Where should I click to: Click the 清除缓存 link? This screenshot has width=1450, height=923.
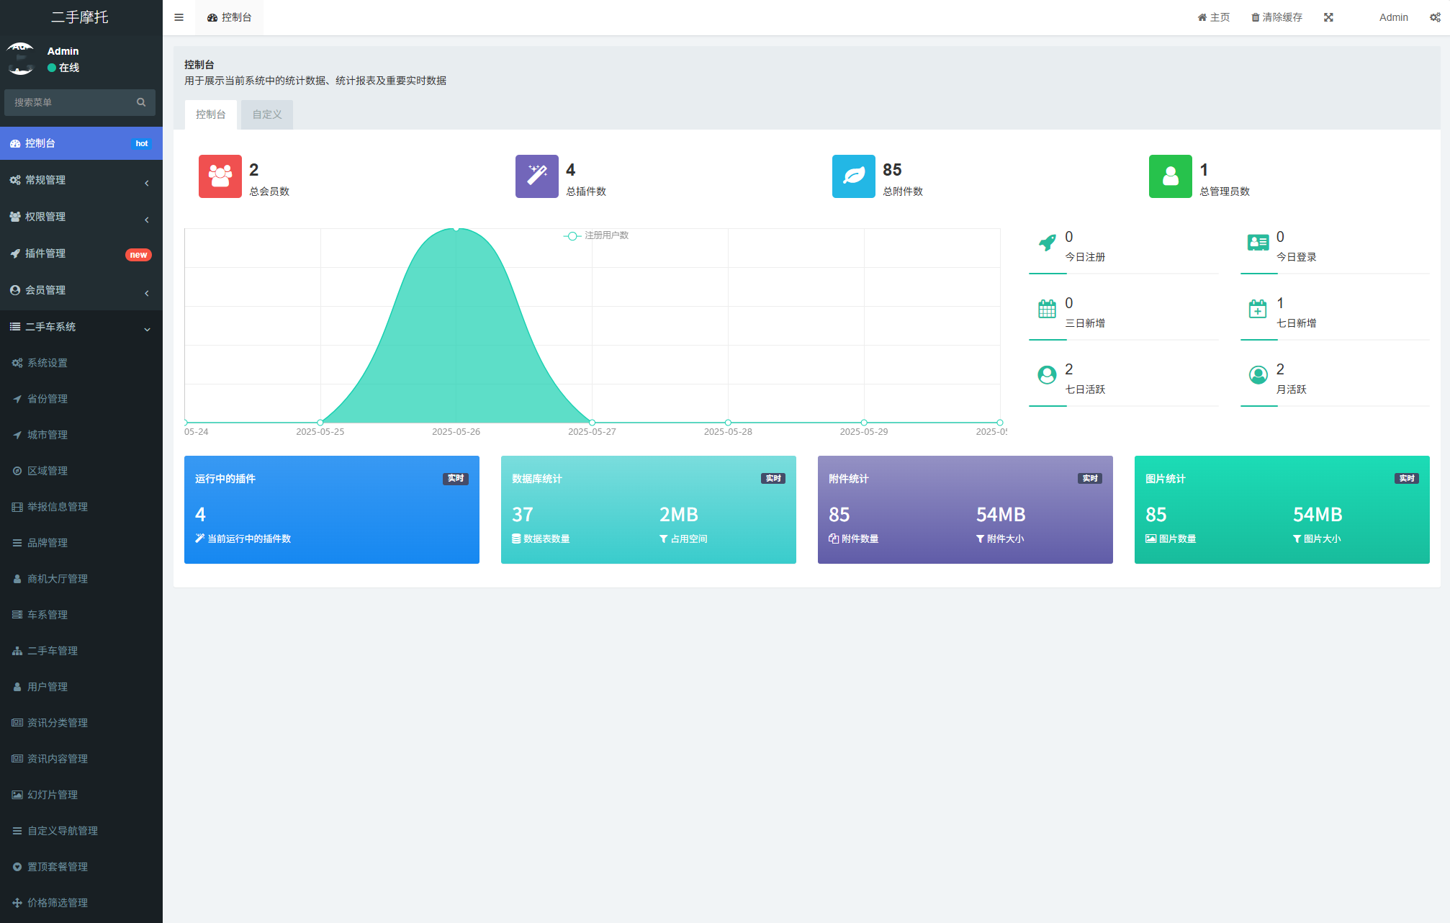pos(1276,17)
